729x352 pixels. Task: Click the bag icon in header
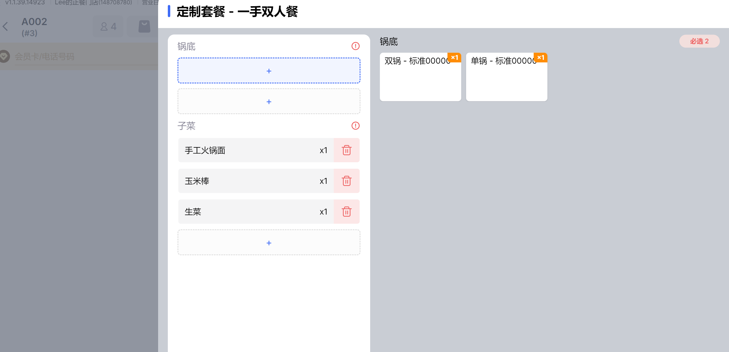click(144, 27)
